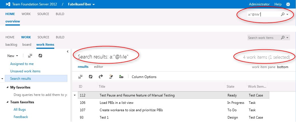Click Column Options

(144, 77)
